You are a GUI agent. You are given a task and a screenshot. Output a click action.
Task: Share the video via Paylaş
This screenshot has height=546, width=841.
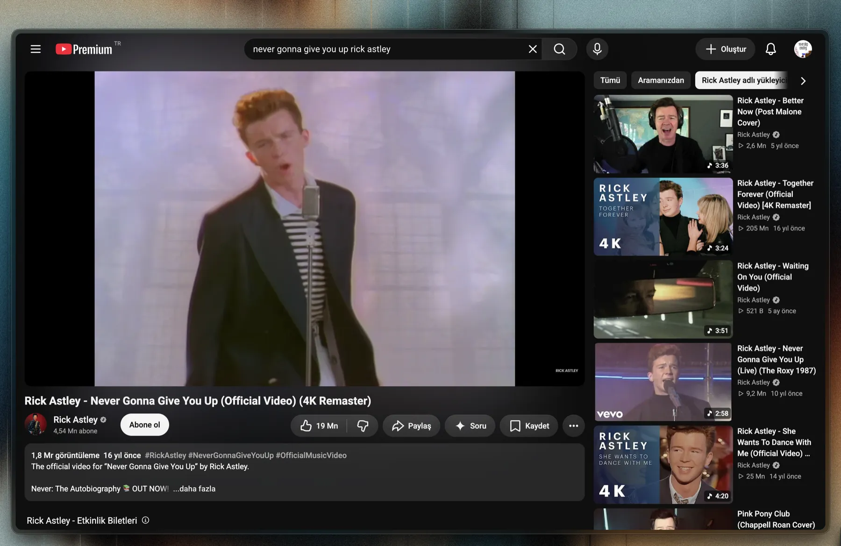coord(411,425)
